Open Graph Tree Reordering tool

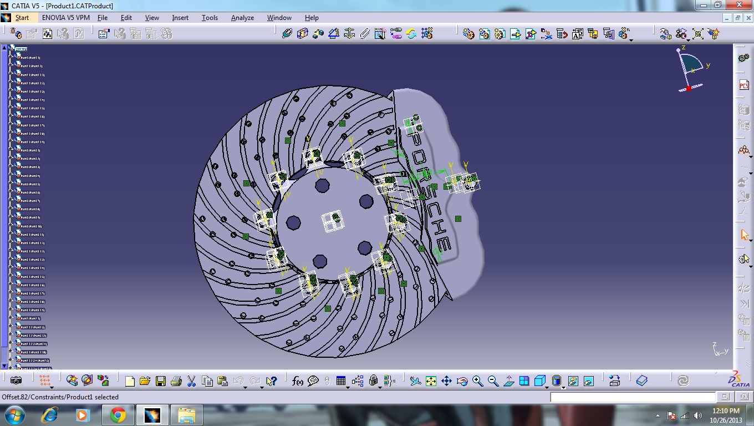point(562,34)
